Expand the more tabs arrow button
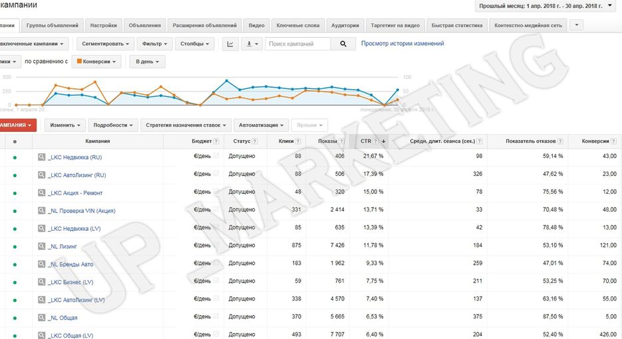622x339 pixels. (576, 25)
